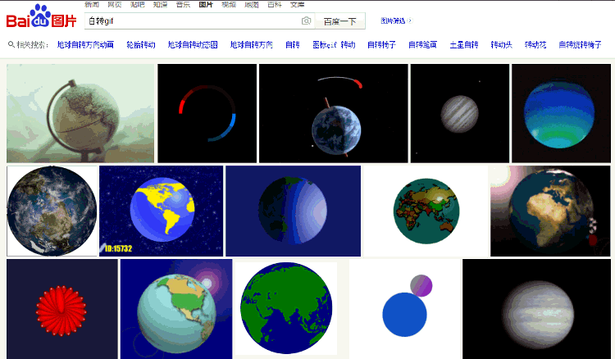This screenshot has width=615, height=359.
Task: Select the red and blue ring thumbnail
Action: point(207,113)
